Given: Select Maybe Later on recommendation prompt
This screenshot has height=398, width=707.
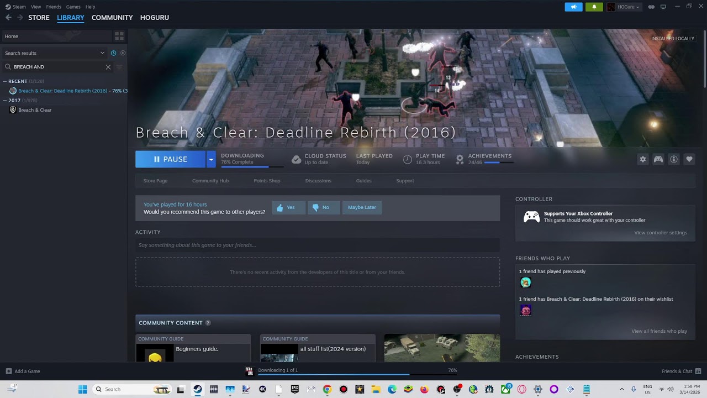Looking at the screenshot, I should pos(362,207).
